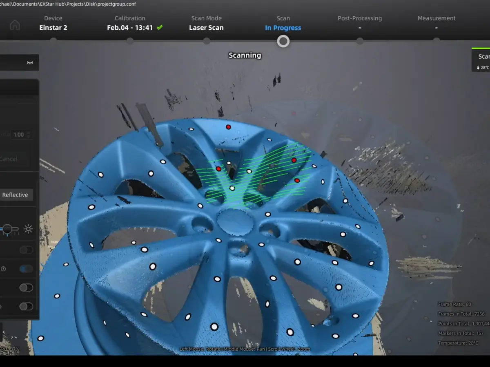Switch to the Scan Mode step
490x367 pixels.
pos(206,23)
